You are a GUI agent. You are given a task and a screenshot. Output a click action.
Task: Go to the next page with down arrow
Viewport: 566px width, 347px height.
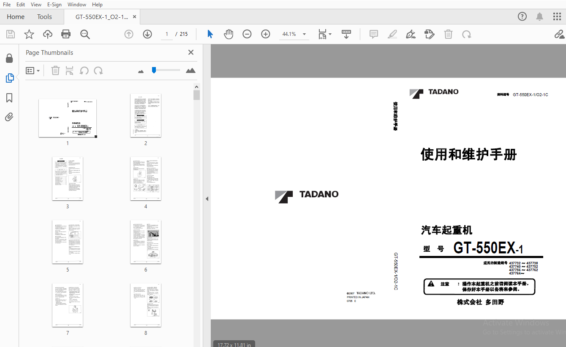tap(147, 34)
